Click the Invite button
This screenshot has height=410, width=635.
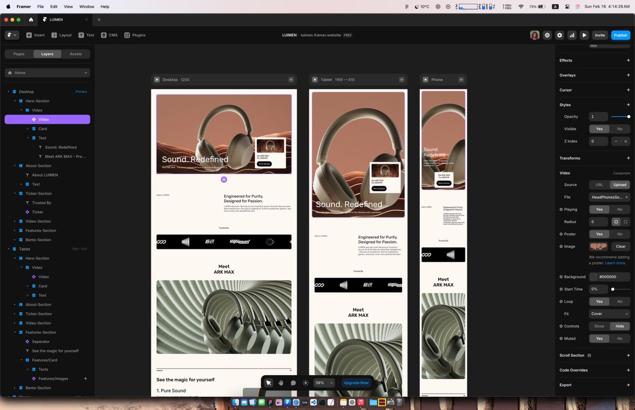(600, 35)
